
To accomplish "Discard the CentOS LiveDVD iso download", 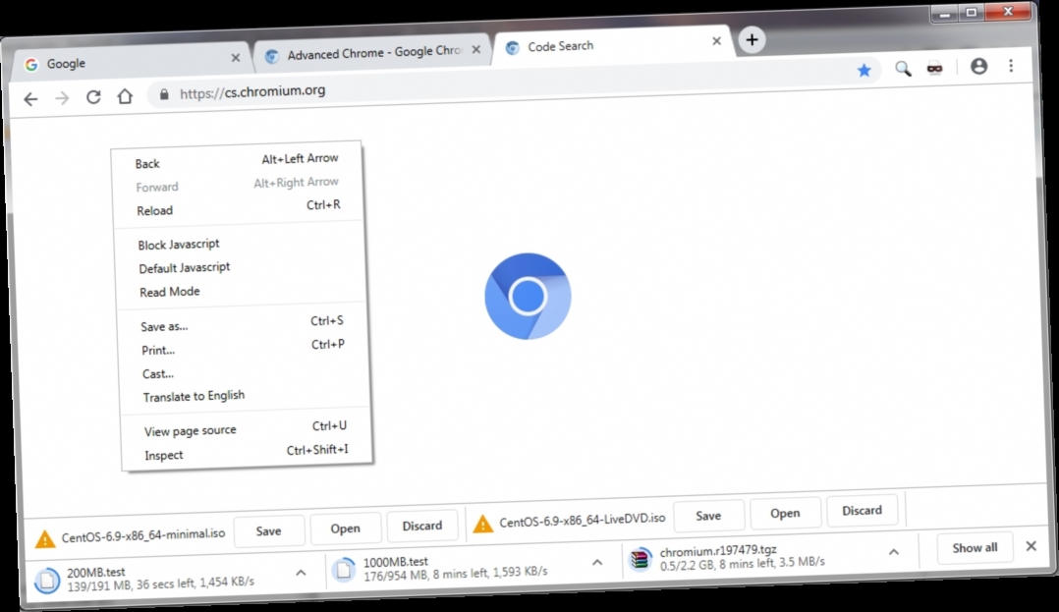I will point(862,510).
